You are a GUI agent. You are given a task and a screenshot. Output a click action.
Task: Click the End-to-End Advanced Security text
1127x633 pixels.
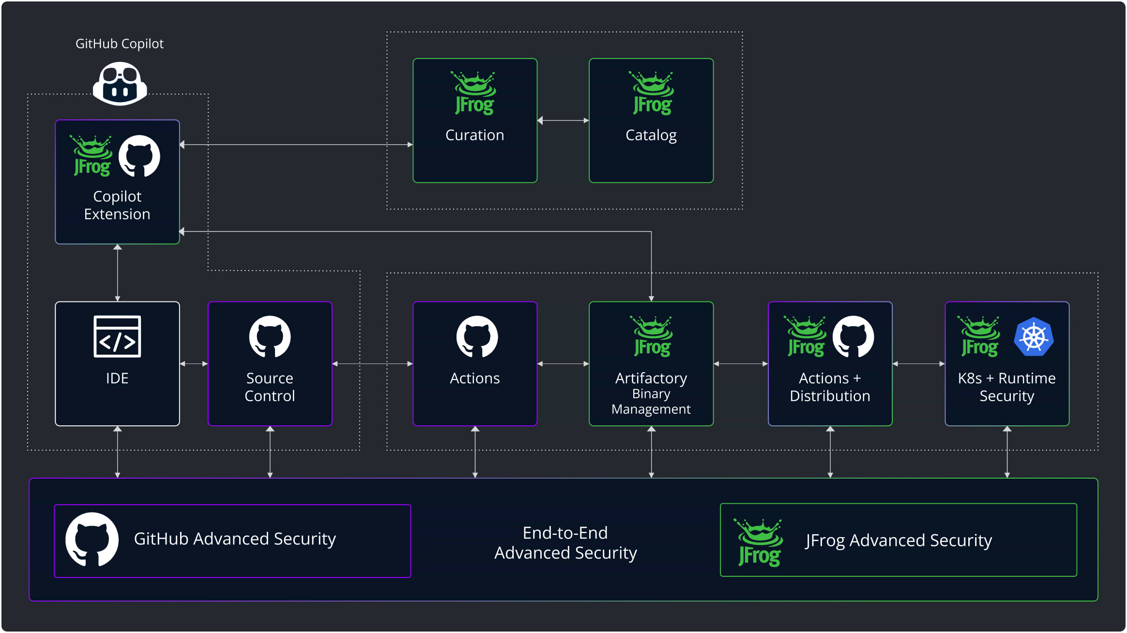coord(565,543)
